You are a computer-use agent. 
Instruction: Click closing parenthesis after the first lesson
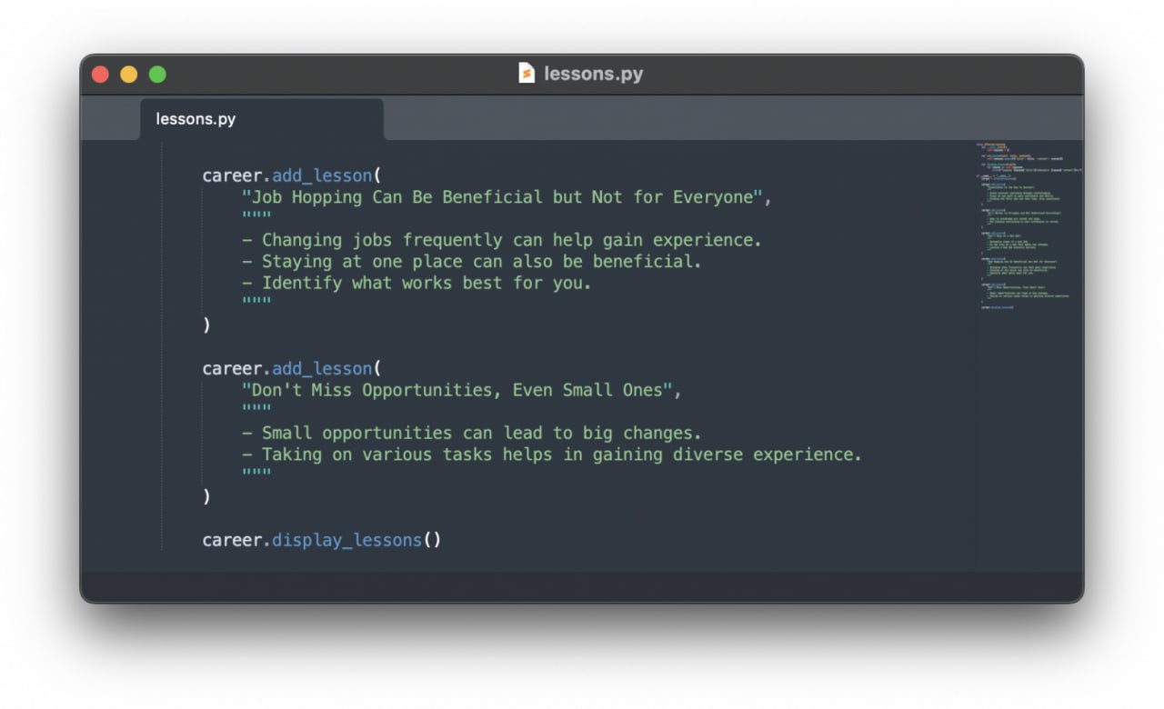(206, 325)
